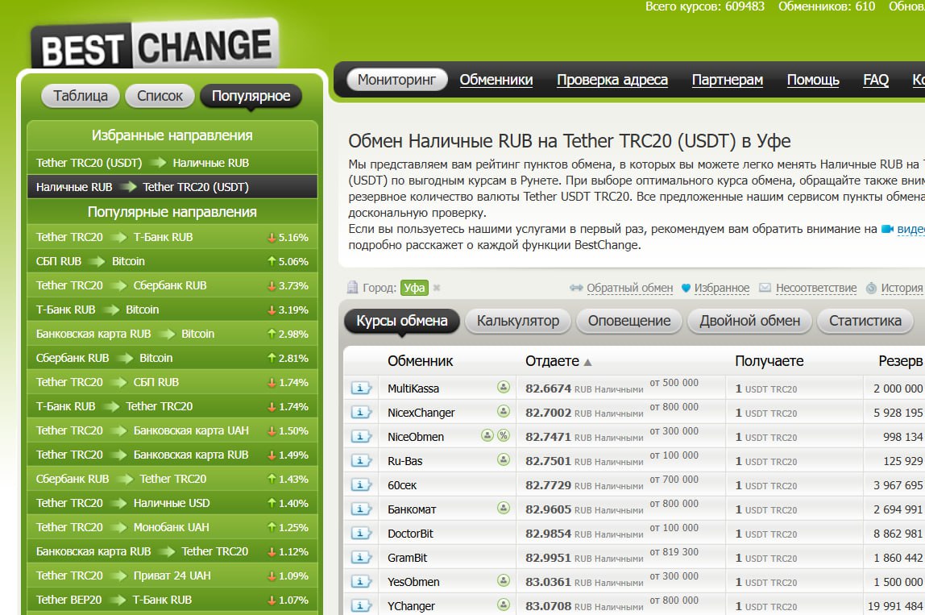Open info icon for NiceObmen row
This screenshot has height=615, width=925.
[361, 436]
